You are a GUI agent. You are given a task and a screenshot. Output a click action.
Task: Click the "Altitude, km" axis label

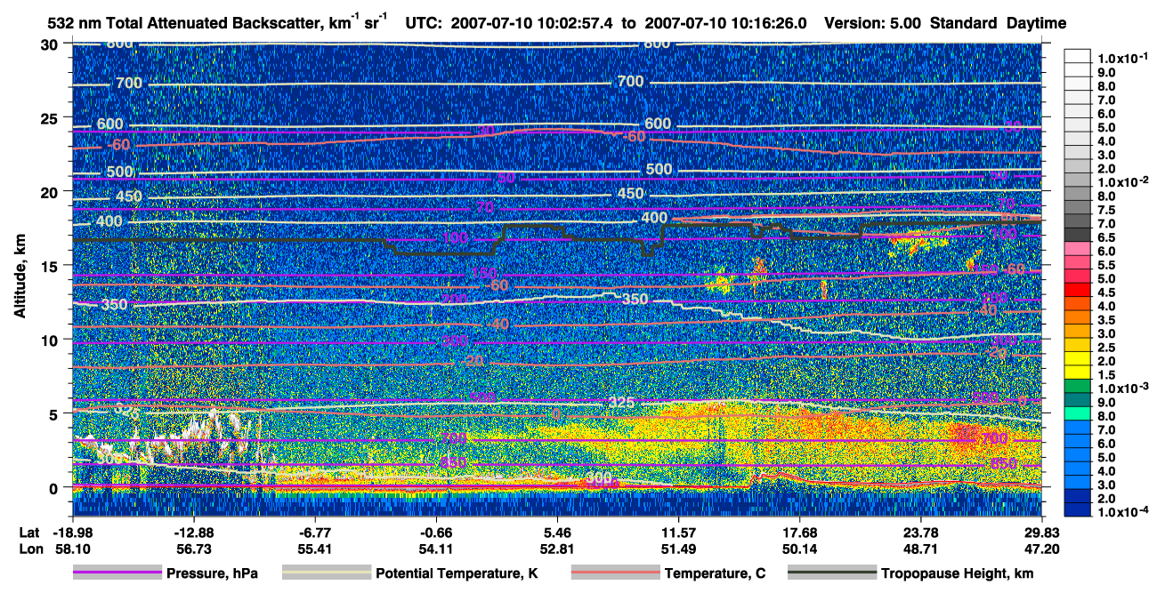(x=20, y=278)
